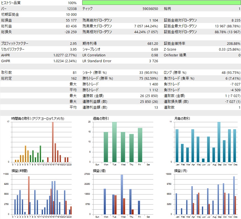Viewport: 241px width, 219px height.
Task: Select the 取引数 value 81
Action: click(75, 72)
